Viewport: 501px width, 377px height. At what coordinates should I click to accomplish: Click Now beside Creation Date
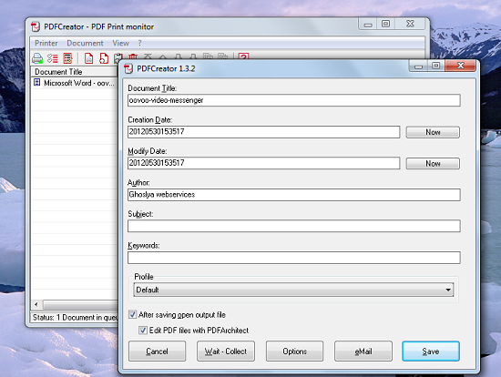tap(433, 132)
